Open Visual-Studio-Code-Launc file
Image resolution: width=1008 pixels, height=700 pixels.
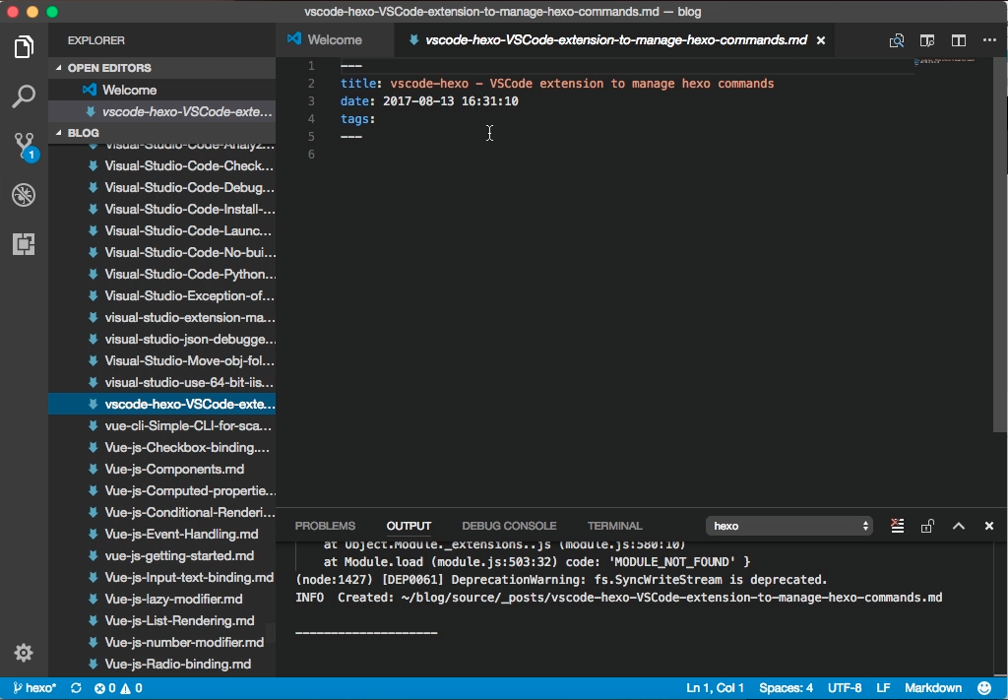pyautogui.click(x=162, y=230)
